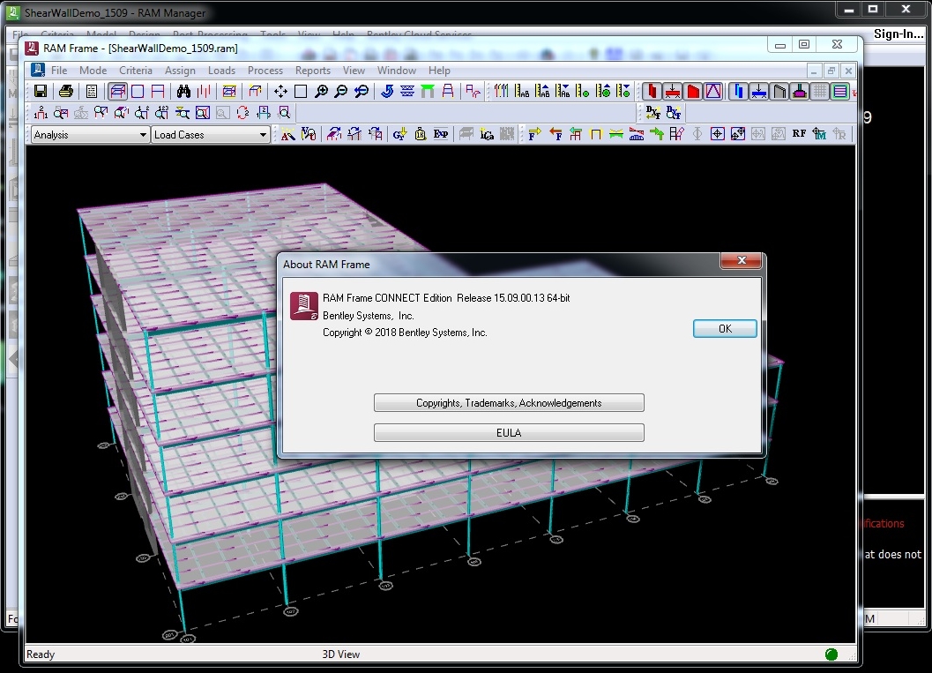Click the Zoom Out magnifier icon
This screenshot has height=673, width=932.
click(341, 91)
